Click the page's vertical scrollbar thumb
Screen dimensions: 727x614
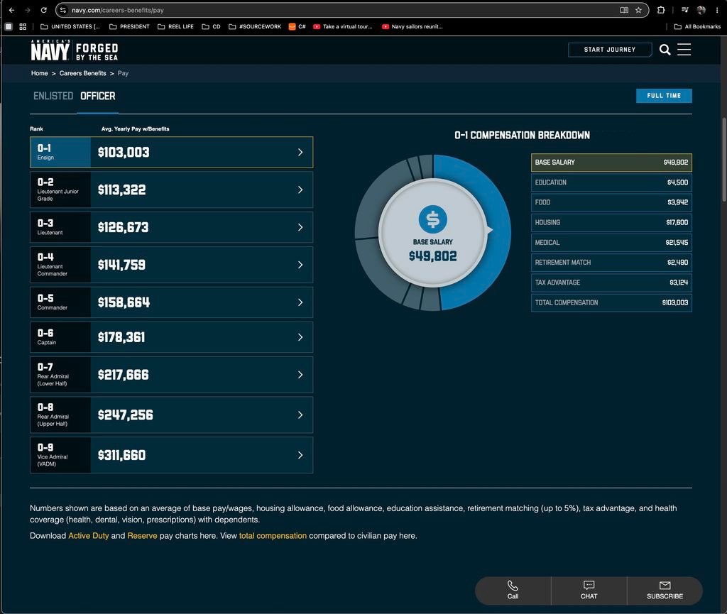[x=723, y=160]
